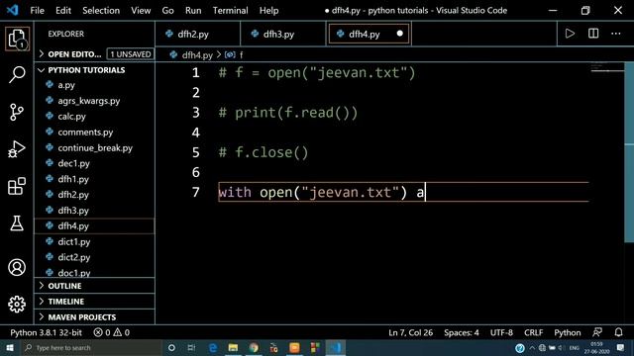Change language mode Python in status bar

coord(568,332)
